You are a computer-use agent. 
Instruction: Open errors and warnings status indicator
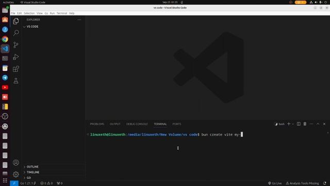(46, 183)
